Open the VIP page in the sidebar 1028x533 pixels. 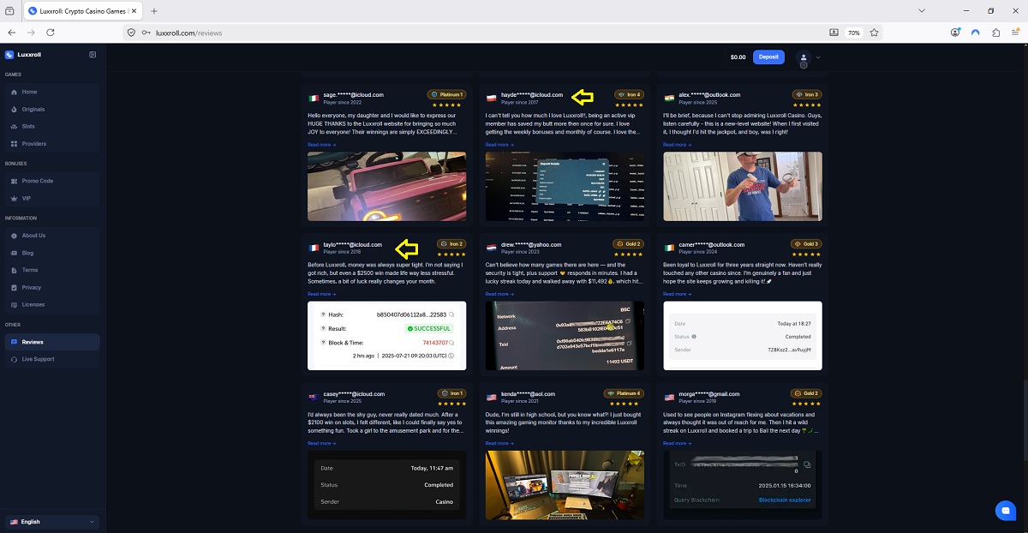tap(51, 198)
